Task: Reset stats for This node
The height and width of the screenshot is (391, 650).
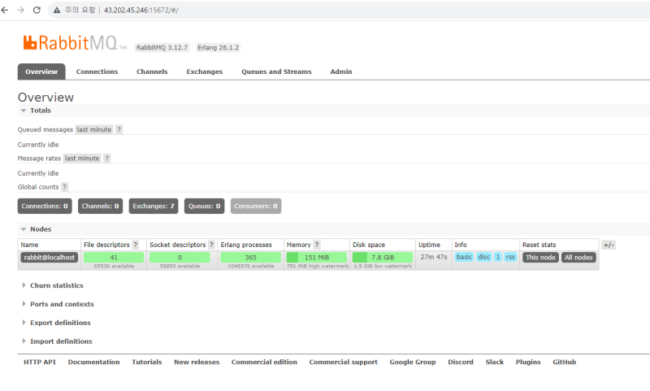Action: tap(540, 257)
